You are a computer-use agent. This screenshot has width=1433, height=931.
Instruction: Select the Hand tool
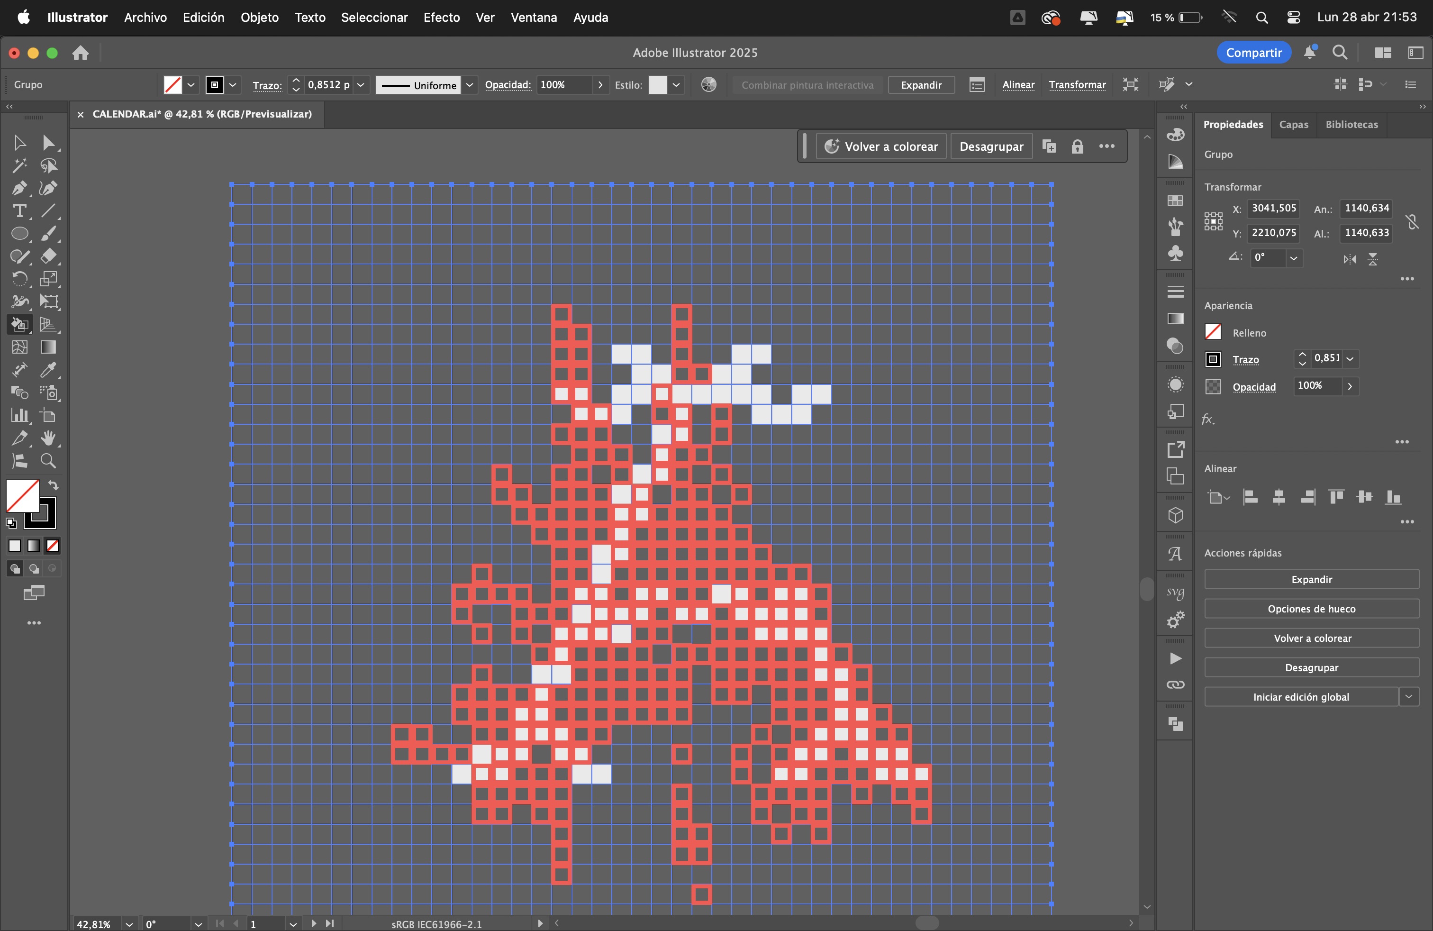(48, 438)
